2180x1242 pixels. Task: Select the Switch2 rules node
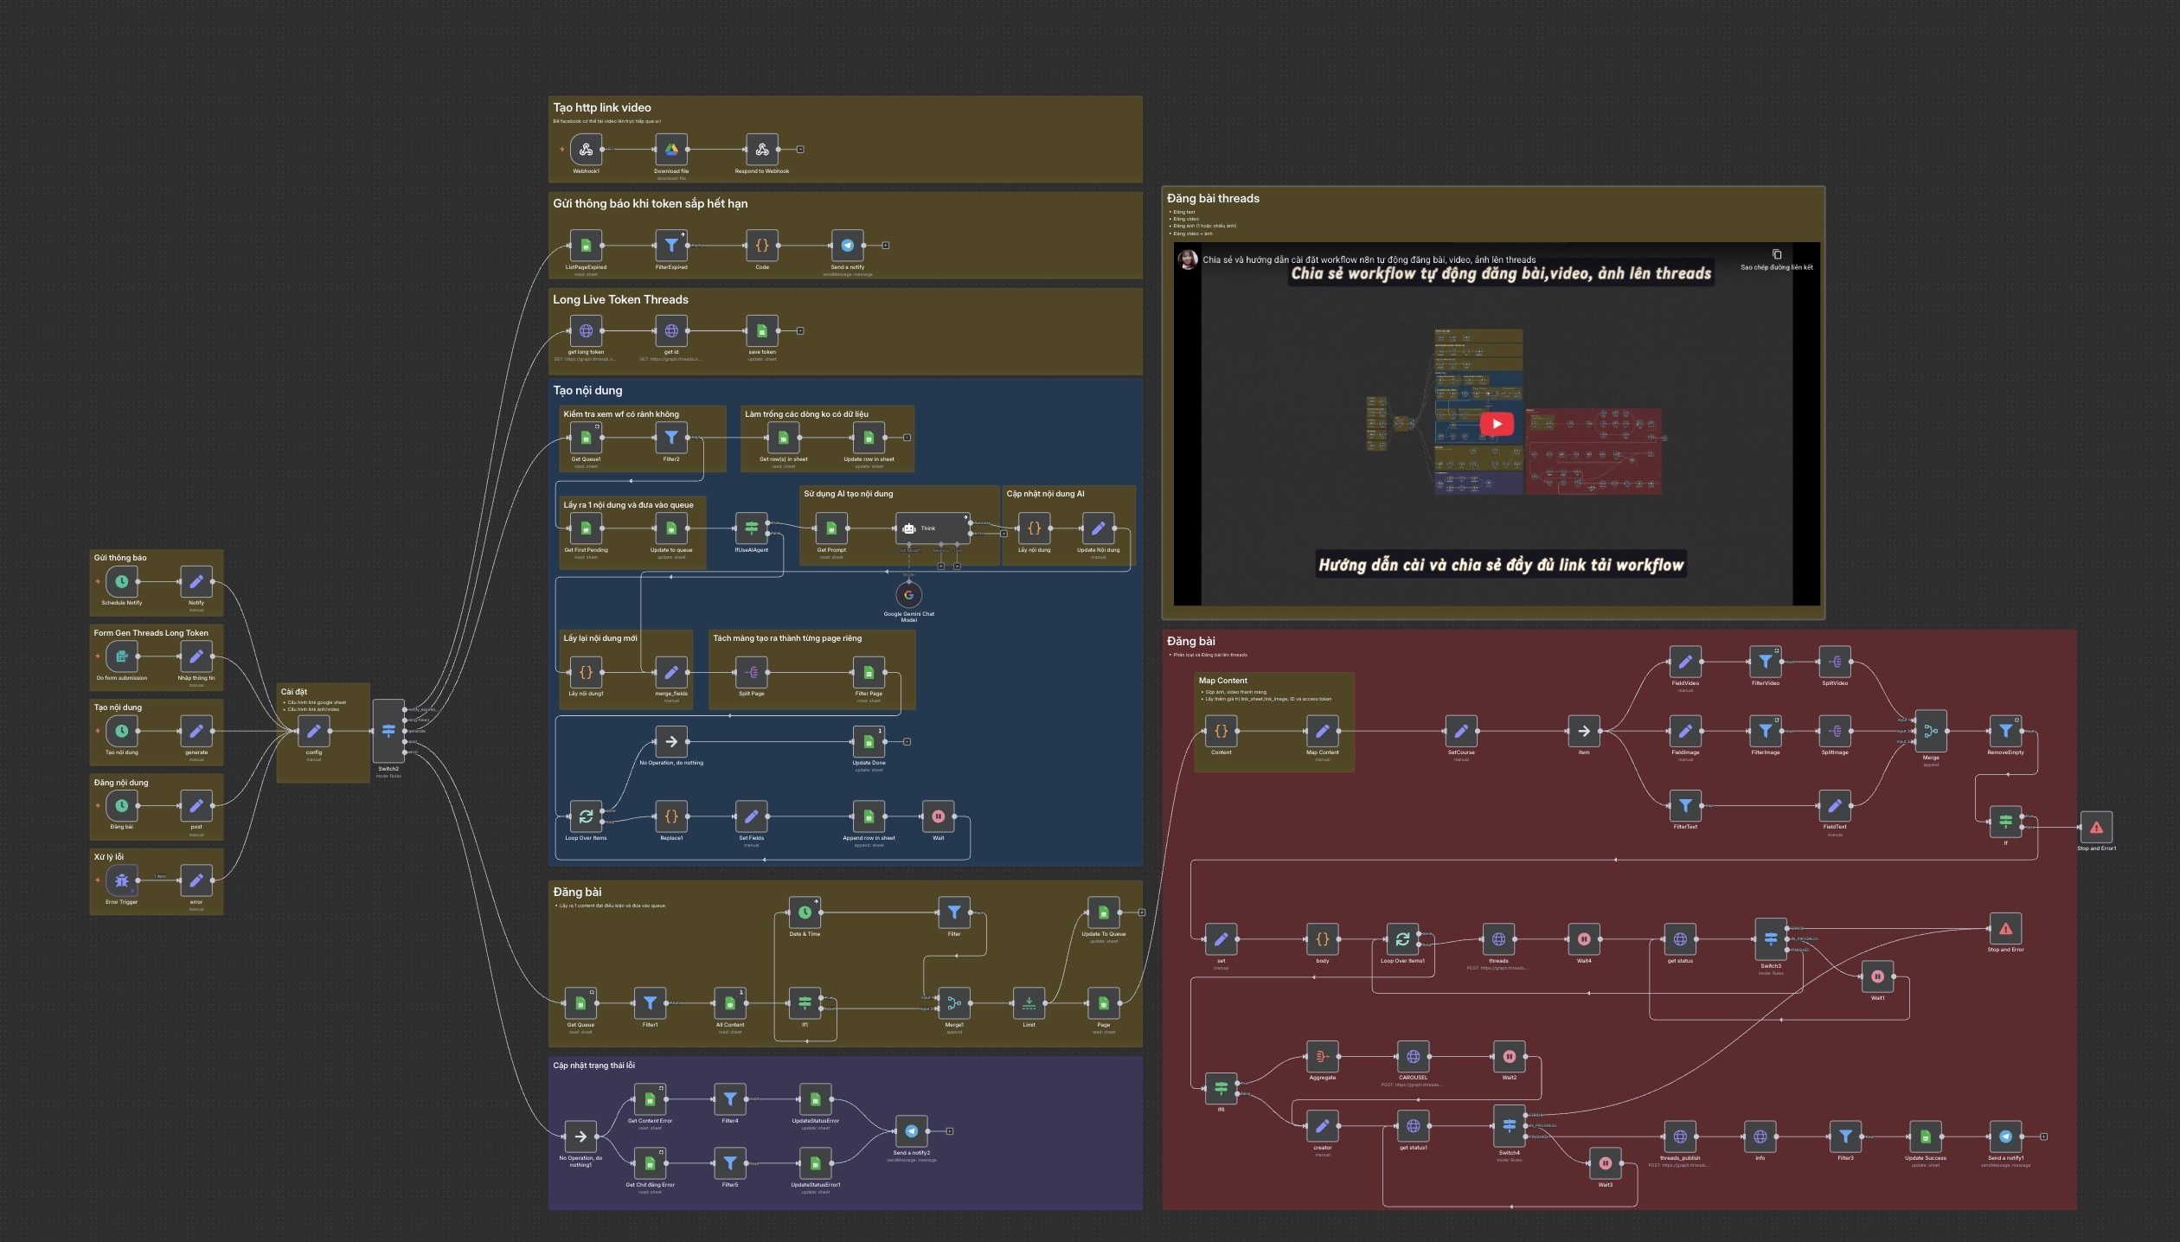coord(388,732)
